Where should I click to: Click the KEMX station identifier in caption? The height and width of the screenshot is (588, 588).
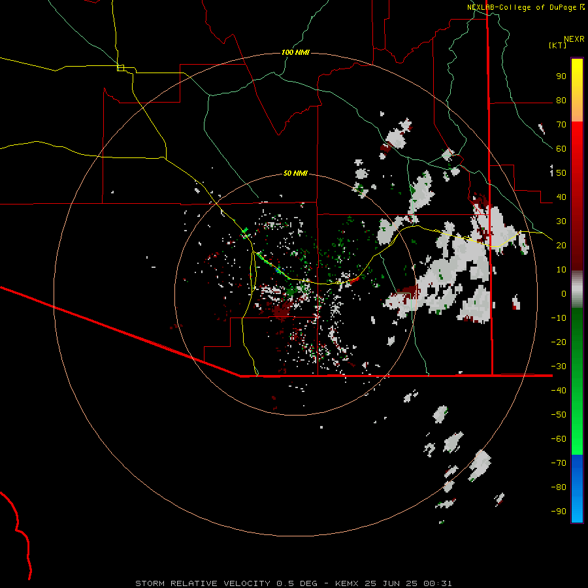(x=347, y=583)
